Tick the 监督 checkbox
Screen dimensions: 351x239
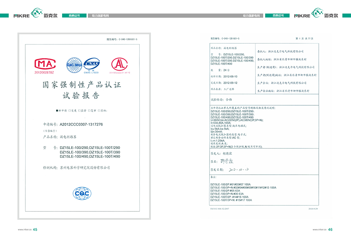coord(79,111)
